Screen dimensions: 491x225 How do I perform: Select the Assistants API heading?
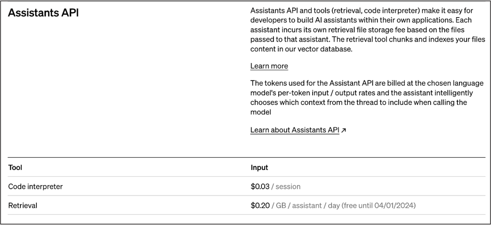(x=43, y=13)
